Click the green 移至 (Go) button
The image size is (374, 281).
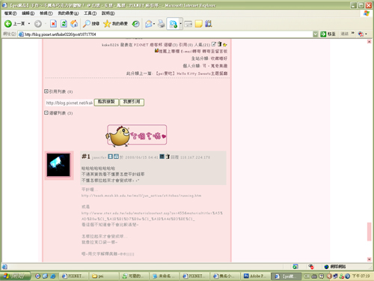point(328,34)
